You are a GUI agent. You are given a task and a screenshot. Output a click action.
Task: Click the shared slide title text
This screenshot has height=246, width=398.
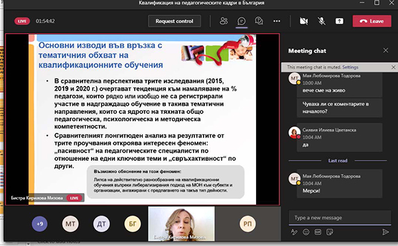point(101,55)
